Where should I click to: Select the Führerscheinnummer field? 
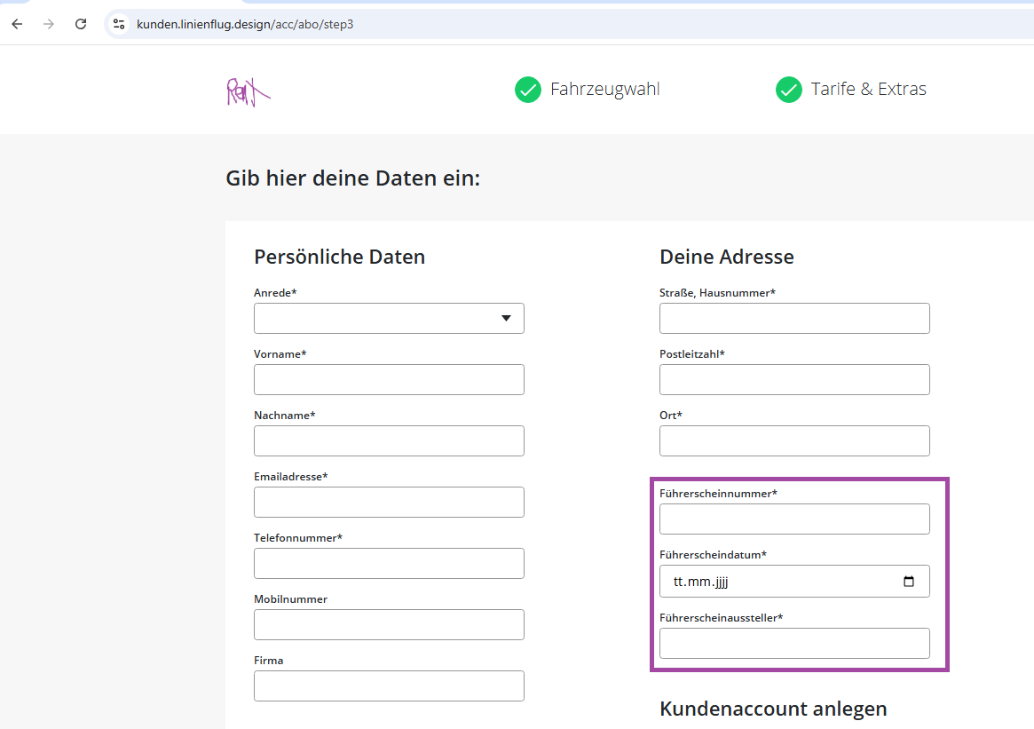[794, 519]
